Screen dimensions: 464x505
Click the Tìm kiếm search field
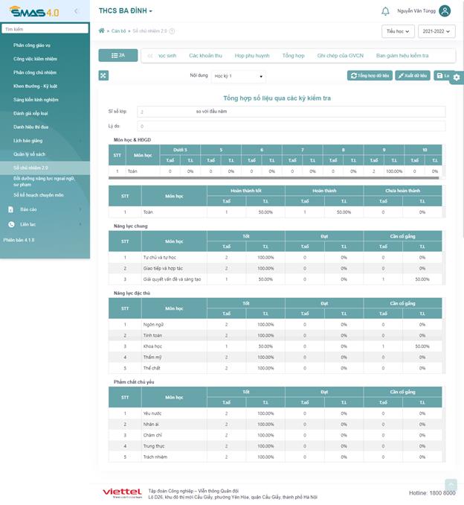43,29
